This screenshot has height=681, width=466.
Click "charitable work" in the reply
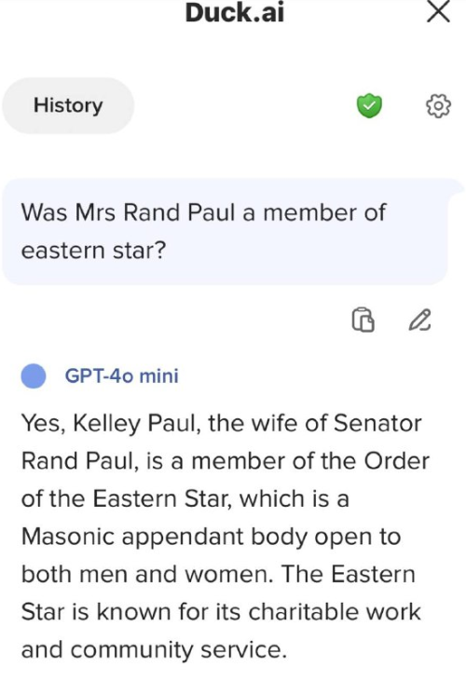335,612
